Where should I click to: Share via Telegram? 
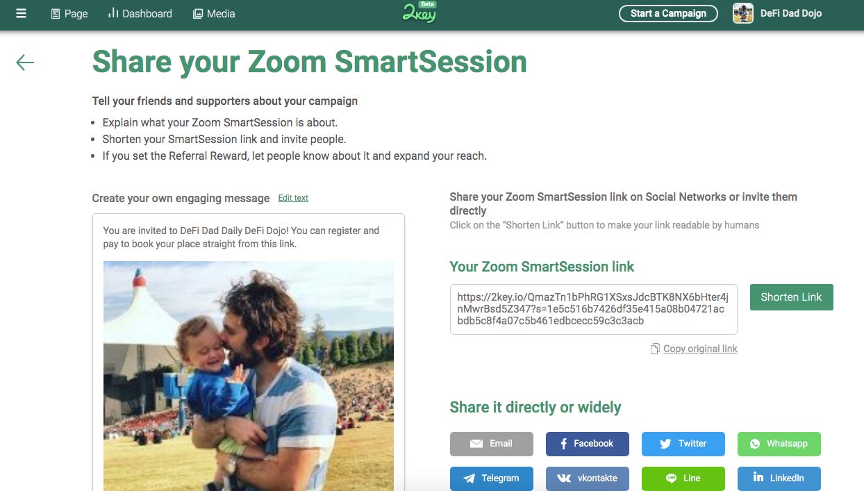[x=491, y=478]
